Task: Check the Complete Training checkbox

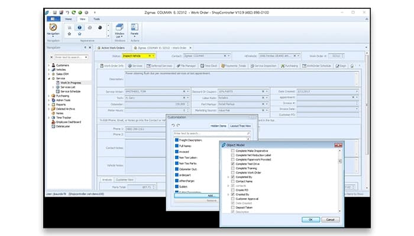Action: tap(232, 168)
